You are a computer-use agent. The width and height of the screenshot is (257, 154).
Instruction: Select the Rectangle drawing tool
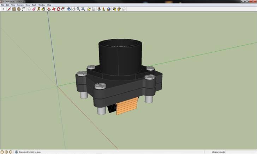pyautogui.click(x=14, y=9)
